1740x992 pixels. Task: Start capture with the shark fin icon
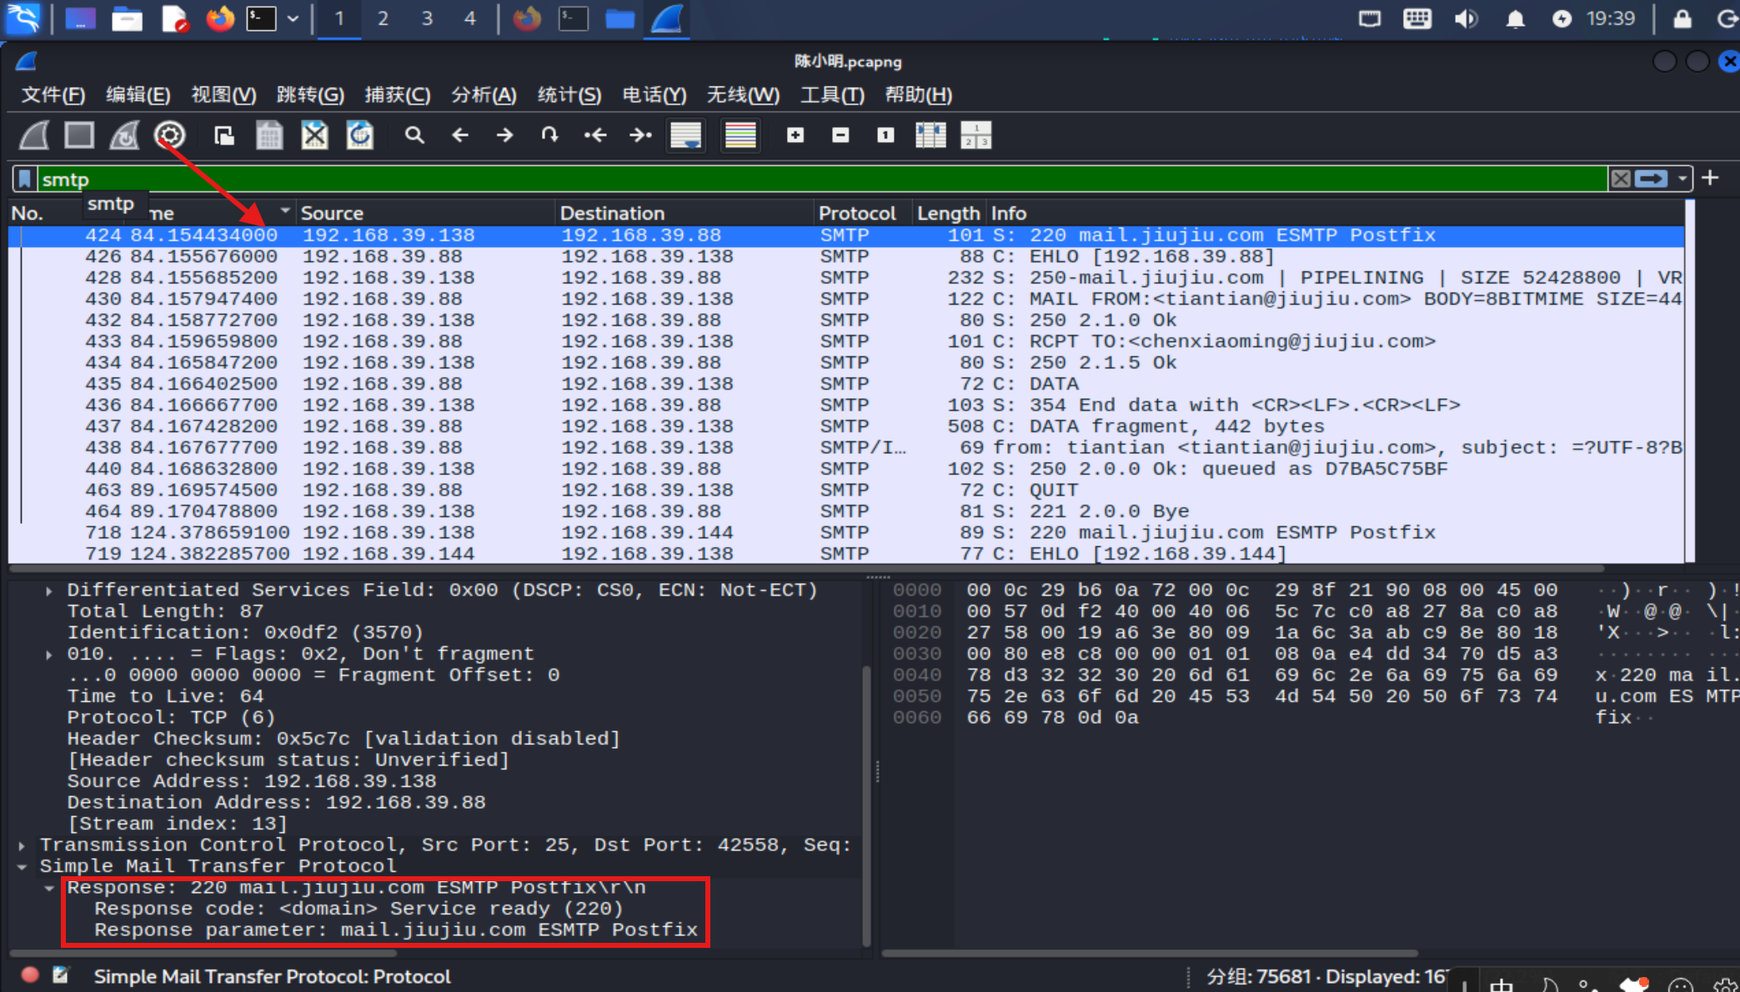(x=34, y=135)
